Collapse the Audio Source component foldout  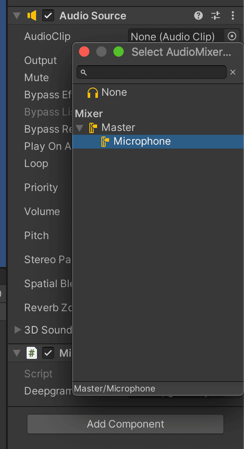(x=17, y=16)
